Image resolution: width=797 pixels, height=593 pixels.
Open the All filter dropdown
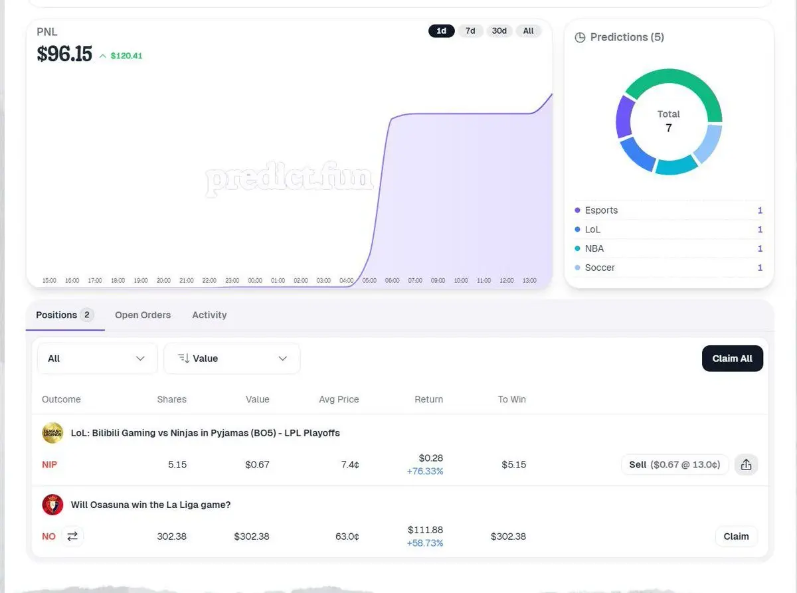97,359
